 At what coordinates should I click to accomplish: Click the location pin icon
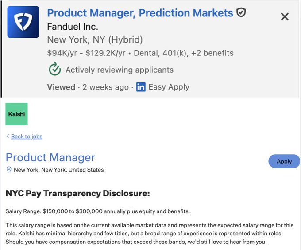point(9,169)
